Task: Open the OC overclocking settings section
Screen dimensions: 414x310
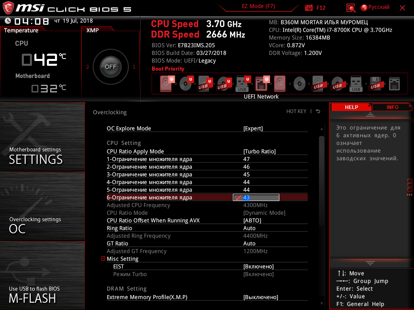Action: pos(42,206)
